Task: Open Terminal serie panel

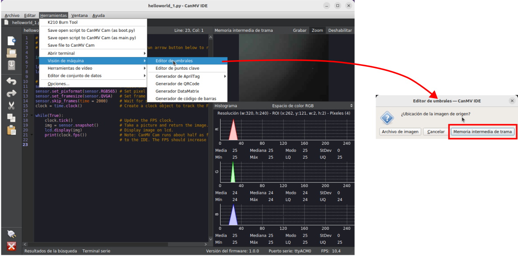Action: tap(96, 251)
